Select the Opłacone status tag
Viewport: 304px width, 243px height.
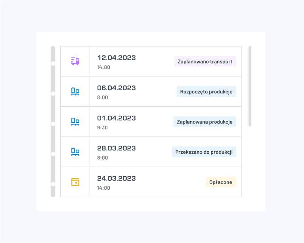click(221, 182)
